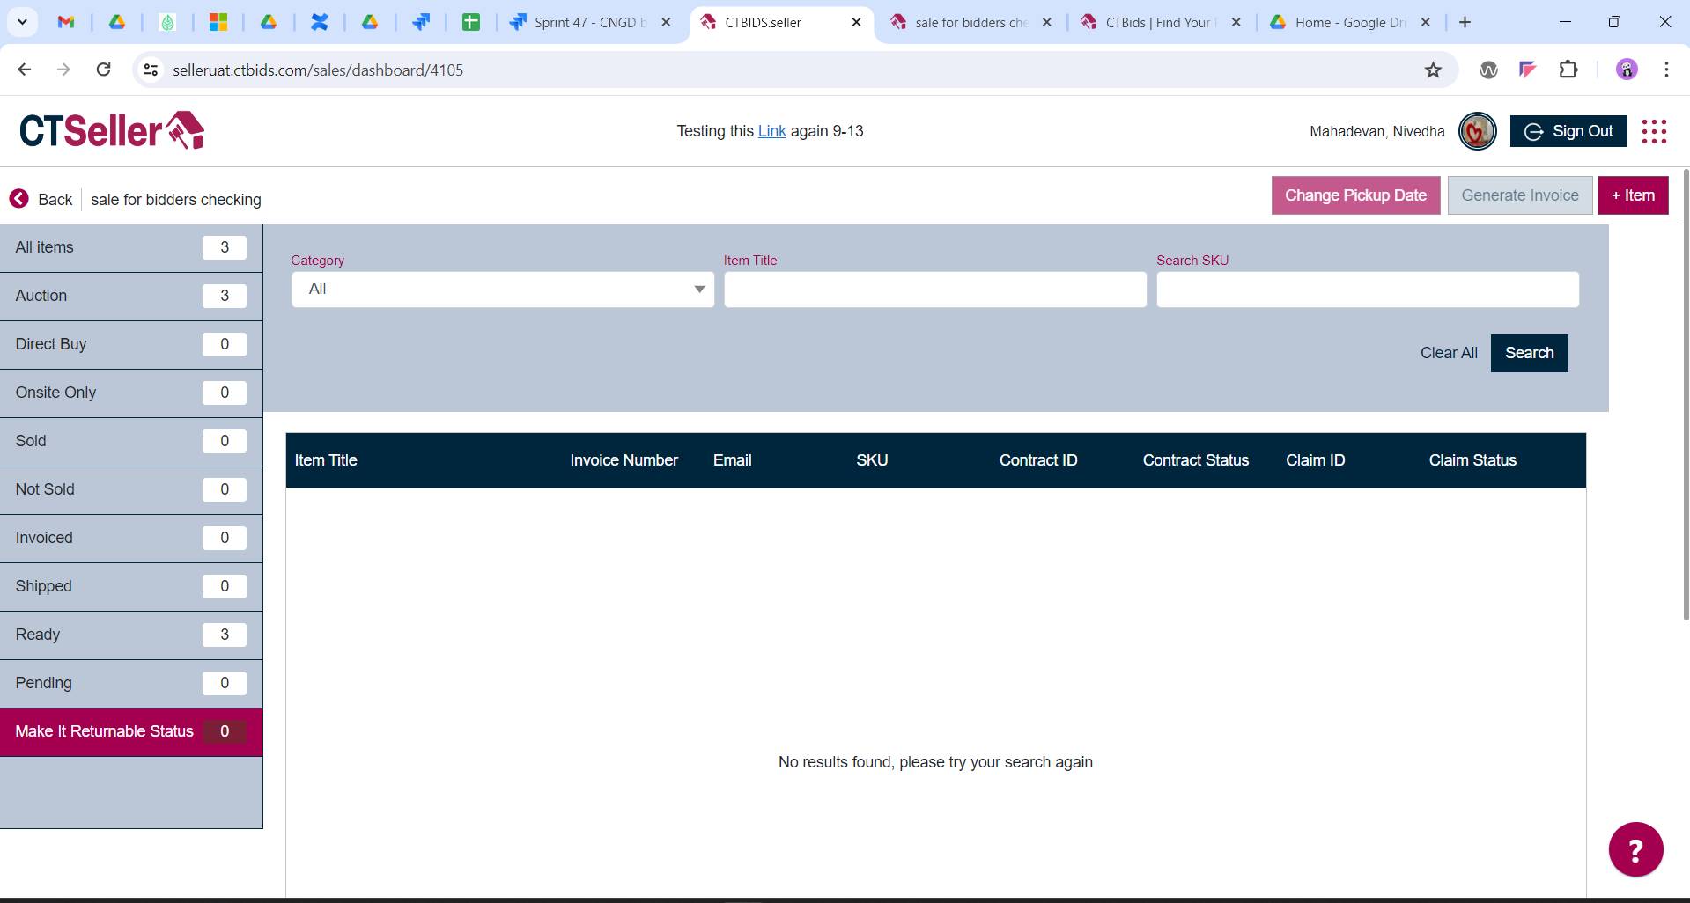Click the Back arrow icon

(18, 199)
